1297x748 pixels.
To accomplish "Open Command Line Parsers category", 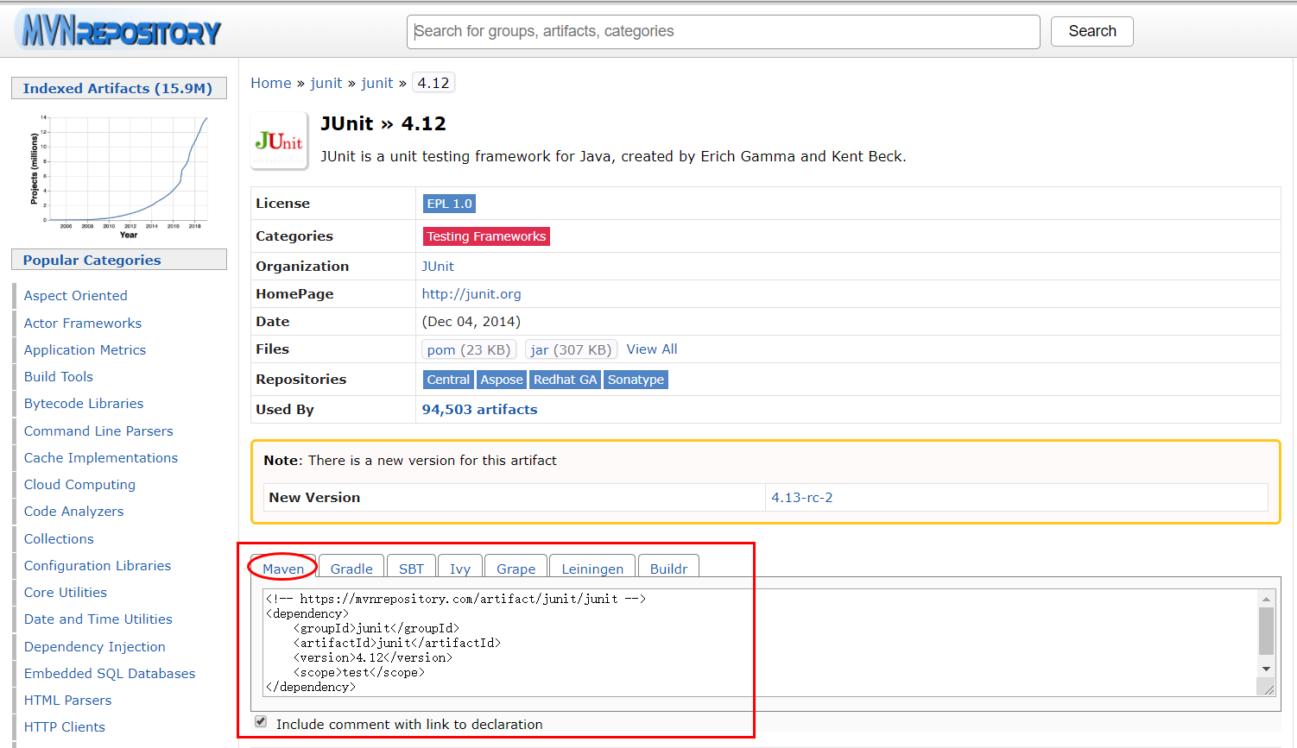I will [x=98, y=431].
